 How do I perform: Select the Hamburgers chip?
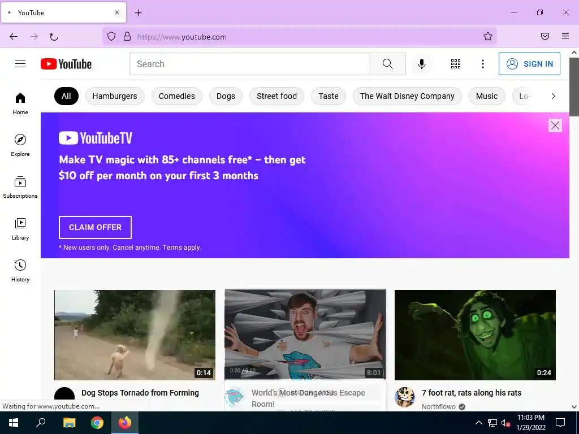click(x=115, y=96)
